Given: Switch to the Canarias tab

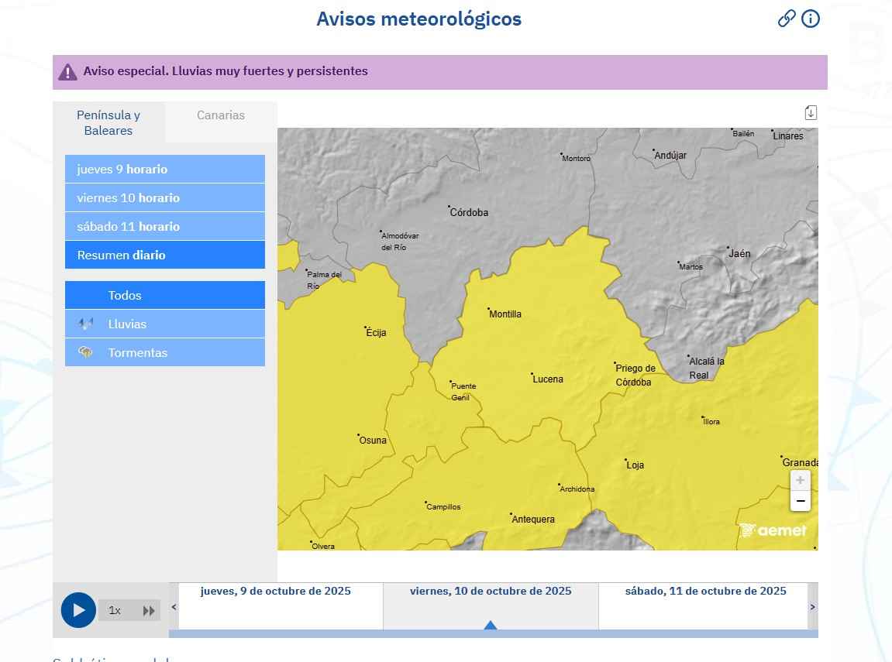Looking at the screenshot, I should [221, 115].
